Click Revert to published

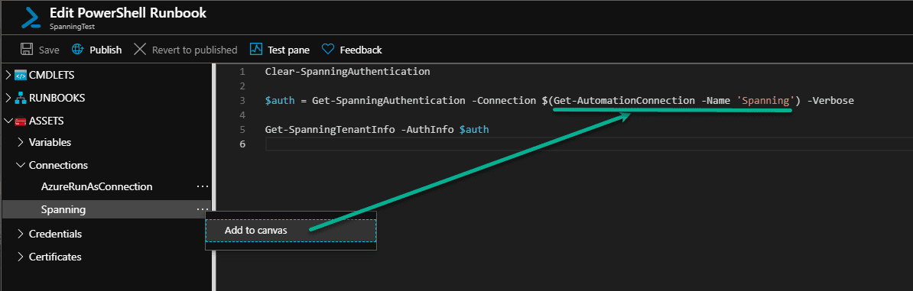(x=194, y=50)
